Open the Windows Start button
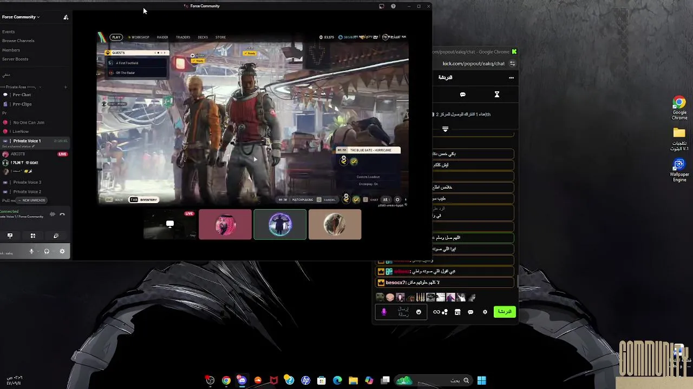693x389 pixels. (x=481, y=380)
